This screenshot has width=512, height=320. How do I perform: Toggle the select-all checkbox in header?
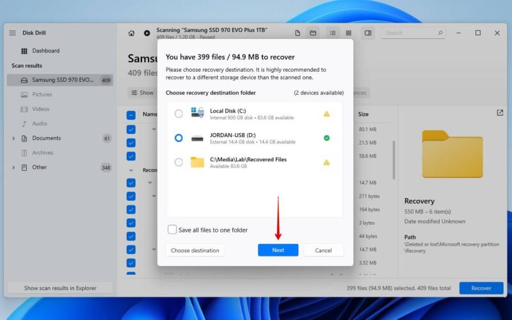click(131, 115)
